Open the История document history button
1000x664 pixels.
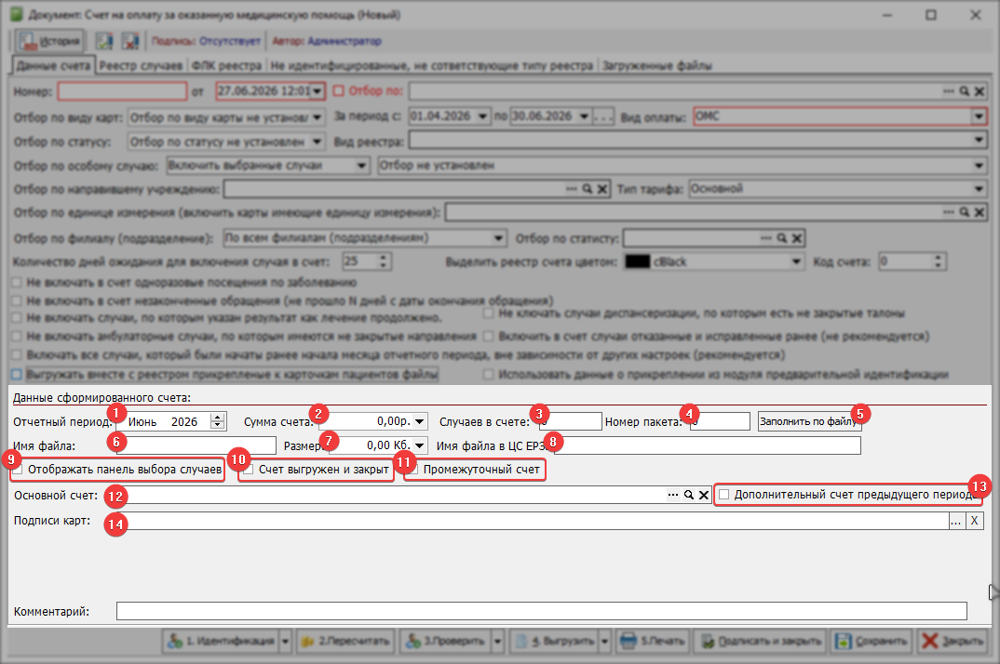pos(49,42)
